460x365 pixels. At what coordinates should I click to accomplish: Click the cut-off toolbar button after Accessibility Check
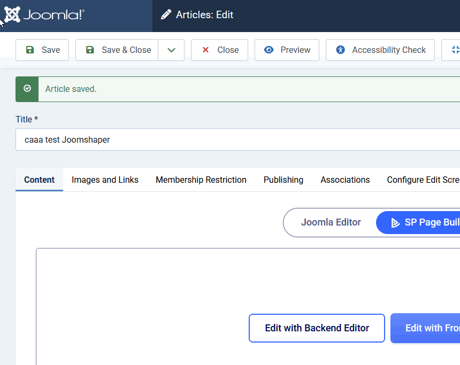[x=452, y=50]
